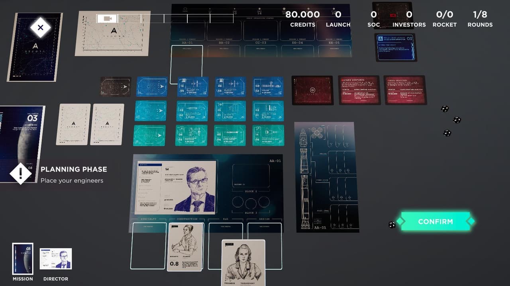
Task: Select the Uyeks Ventures investor card
Action: 359,90
